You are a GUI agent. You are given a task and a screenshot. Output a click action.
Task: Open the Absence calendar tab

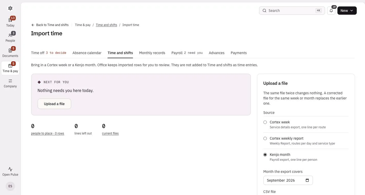[87, 53]
